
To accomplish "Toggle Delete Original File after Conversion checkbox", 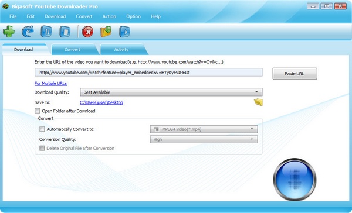I will tap(42, 148).
